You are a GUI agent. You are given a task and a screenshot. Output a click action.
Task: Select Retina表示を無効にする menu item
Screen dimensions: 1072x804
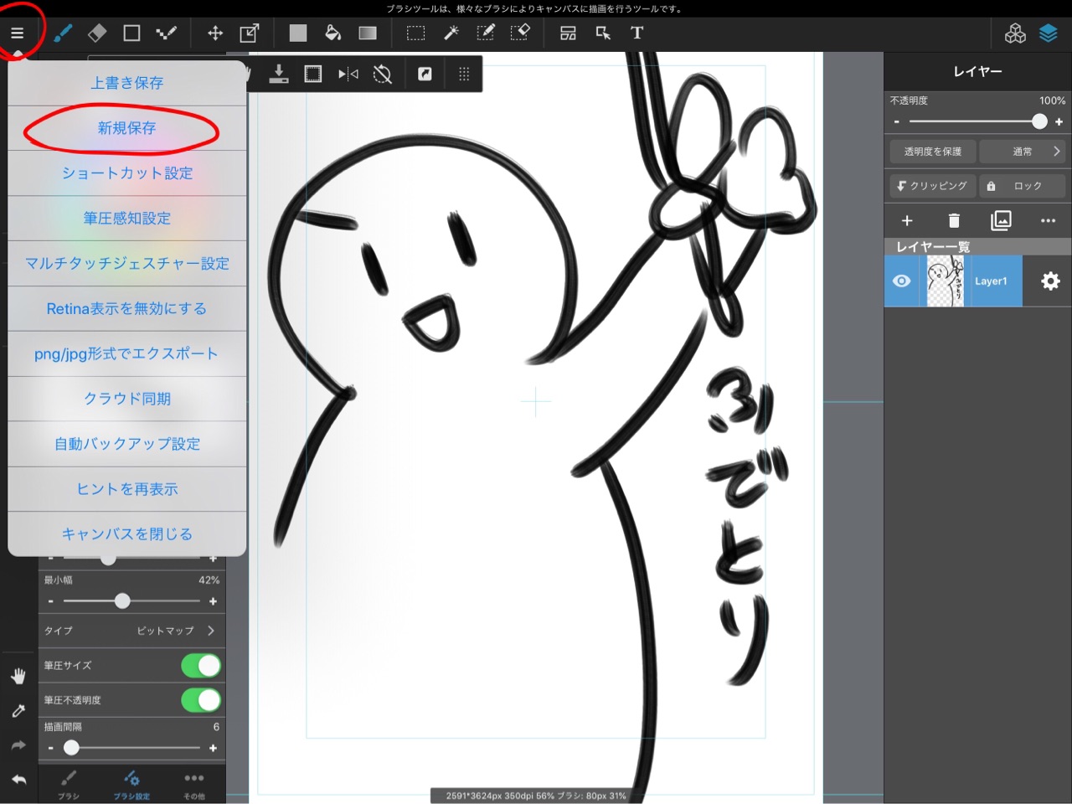tap(127, 309)
